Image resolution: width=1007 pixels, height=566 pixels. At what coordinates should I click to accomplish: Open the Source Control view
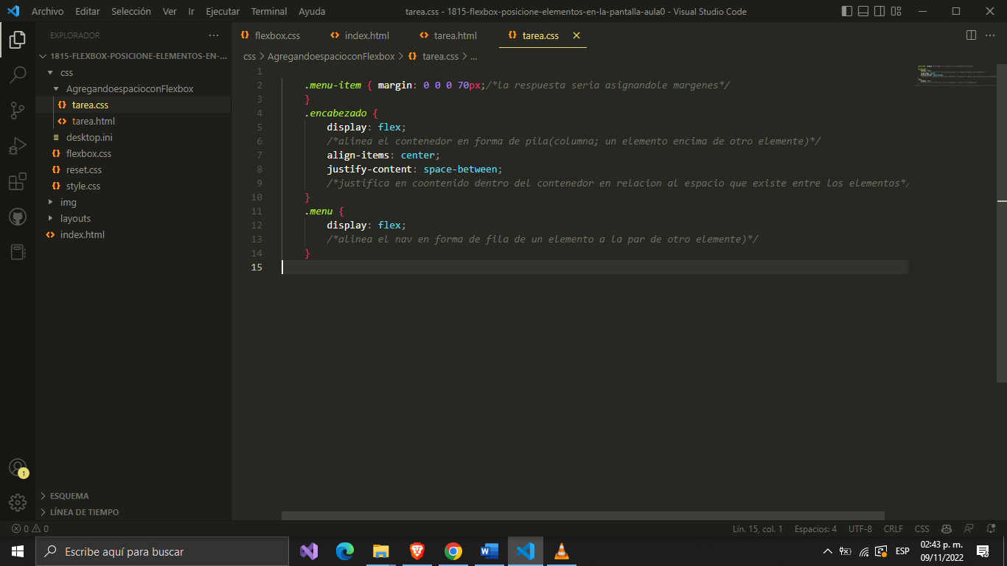(x=18, y=111)
